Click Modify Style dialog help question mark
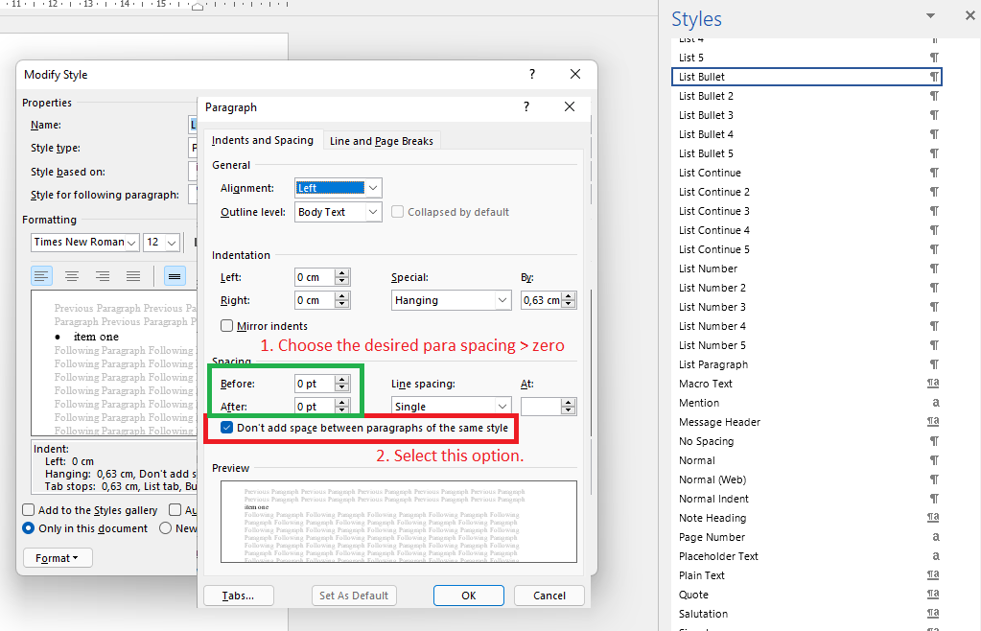Image resolution: width=981 pixels, height=631 pixels. coord(532,75)
